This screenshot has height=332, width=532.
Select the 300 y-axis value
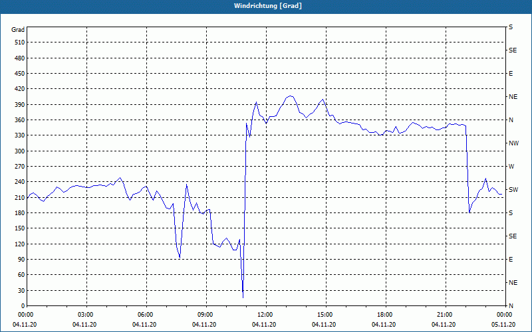pyautogui.click(x=20, y=151)
